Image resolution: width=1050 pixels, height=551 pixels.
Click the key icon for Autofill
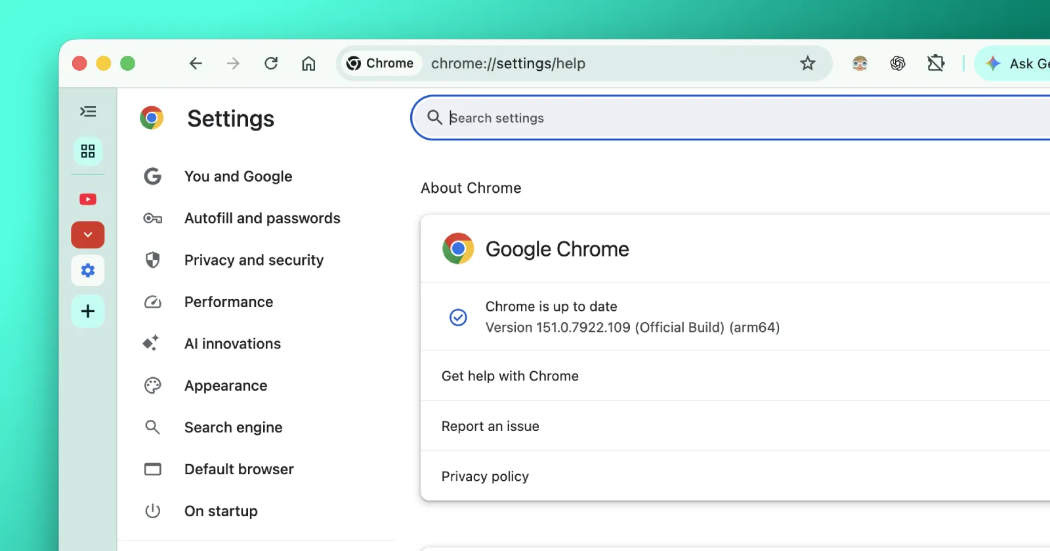(x=152, y=218)
